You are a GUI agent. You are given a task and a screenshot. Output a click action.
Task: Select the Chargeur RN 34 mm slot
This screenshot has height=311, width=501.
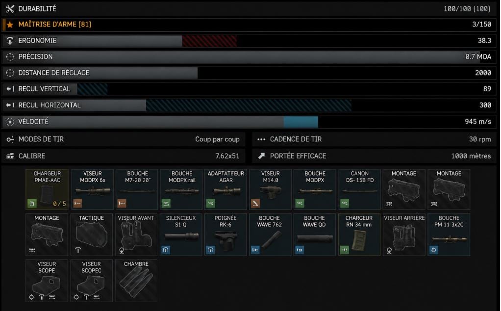tap(359, 234)
